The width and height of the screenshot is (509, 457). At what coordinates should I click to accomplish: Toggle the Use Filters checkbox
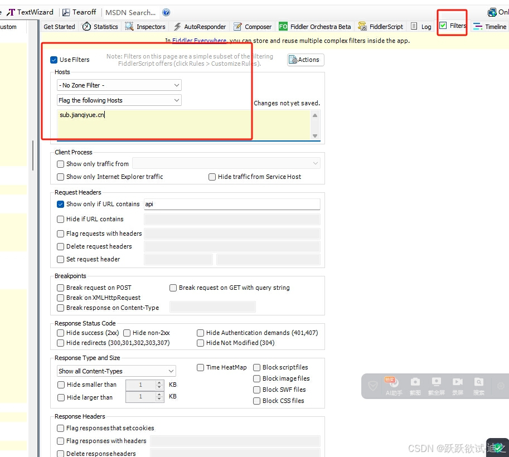click(x=54, y=60)
